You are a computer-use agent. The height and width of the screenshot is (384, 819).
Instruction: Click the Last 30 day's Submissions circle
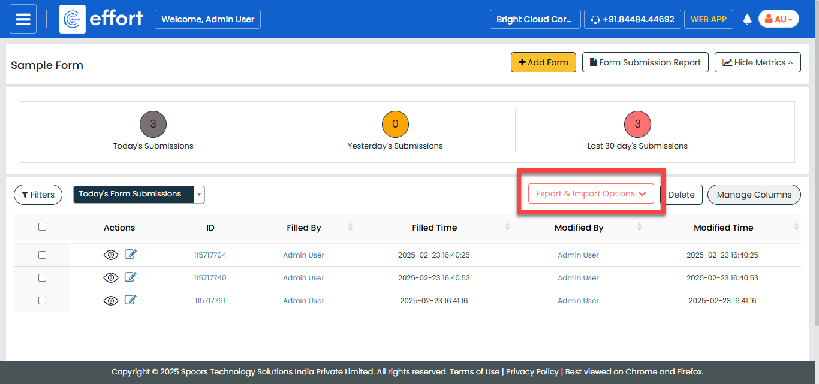pos(637,125)
